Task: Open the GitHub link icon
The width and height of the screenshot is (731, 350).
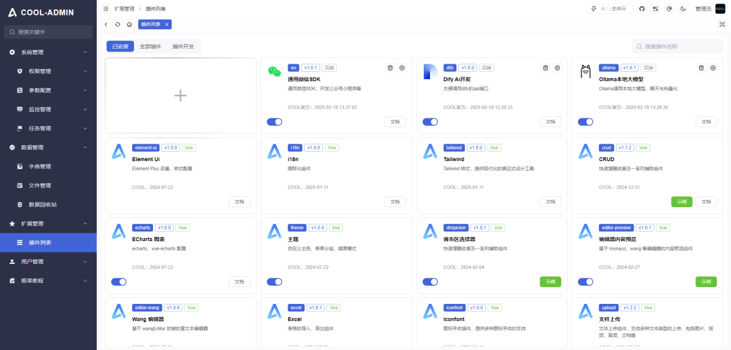Action: 642,8
